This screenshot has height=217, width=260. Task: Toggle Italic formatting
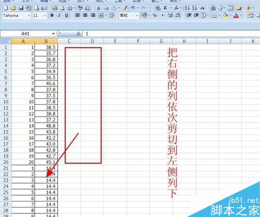pyautogui.click(x=59, y=16)
